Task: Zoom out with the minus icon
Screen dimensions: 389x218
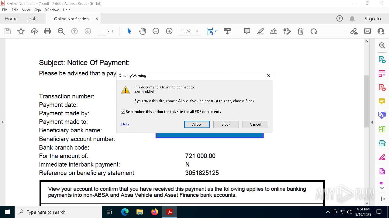Action: (156, 31)
